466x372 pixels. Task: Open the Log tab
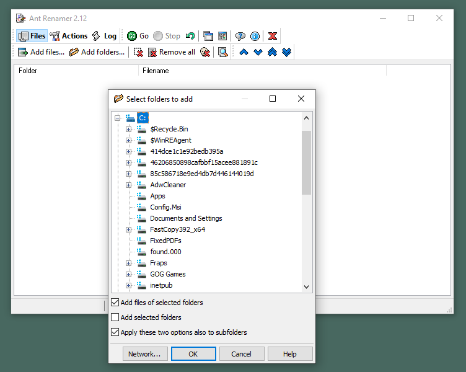(x=104, y=36)
